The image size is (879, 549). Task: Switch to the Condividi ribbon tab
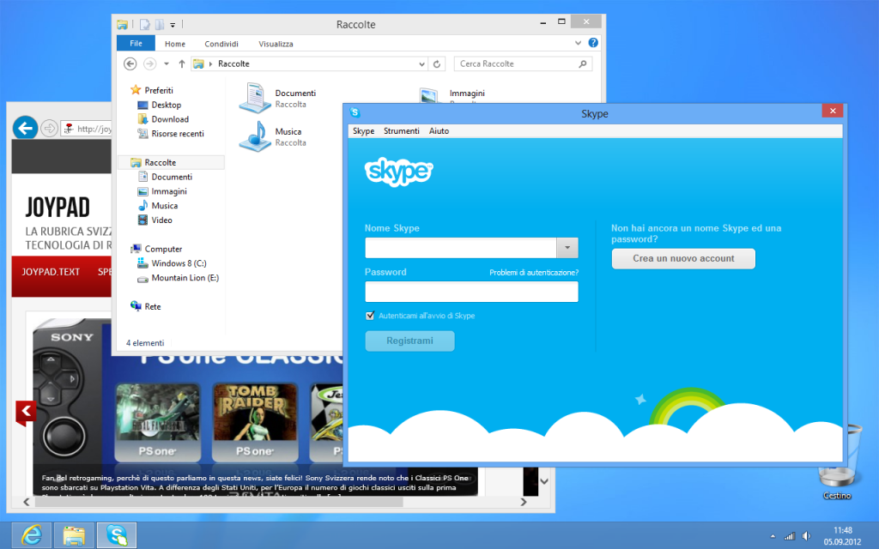click(x=221, y=44)
